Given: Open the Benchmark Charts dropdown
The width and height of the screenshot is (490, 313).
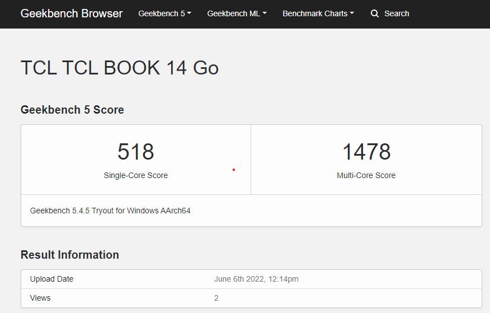Looking at the screenshot, I should point(318,14).
